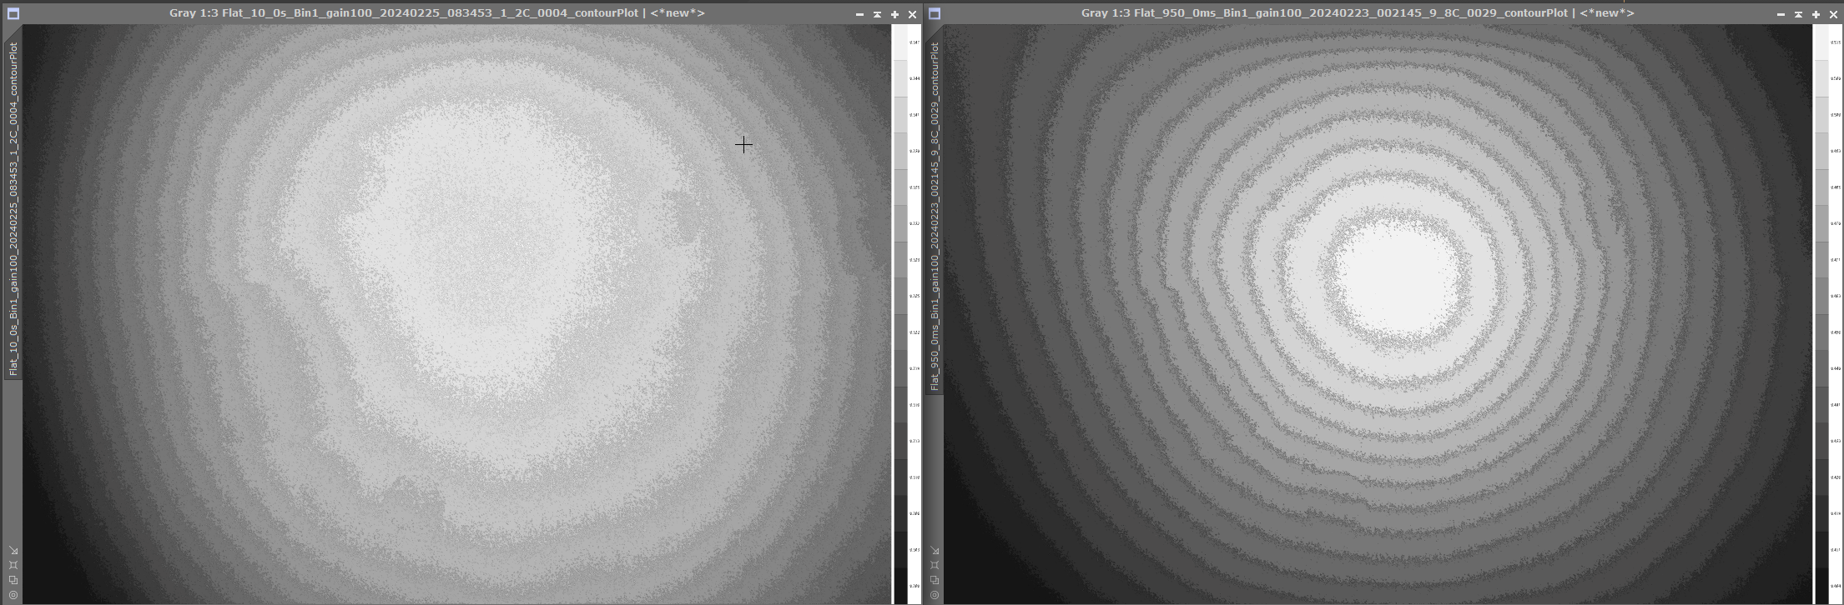Click the zoom-to-fit square icon in the left window
Viewport: 1844px width, 605px height.
click(13, 565)
